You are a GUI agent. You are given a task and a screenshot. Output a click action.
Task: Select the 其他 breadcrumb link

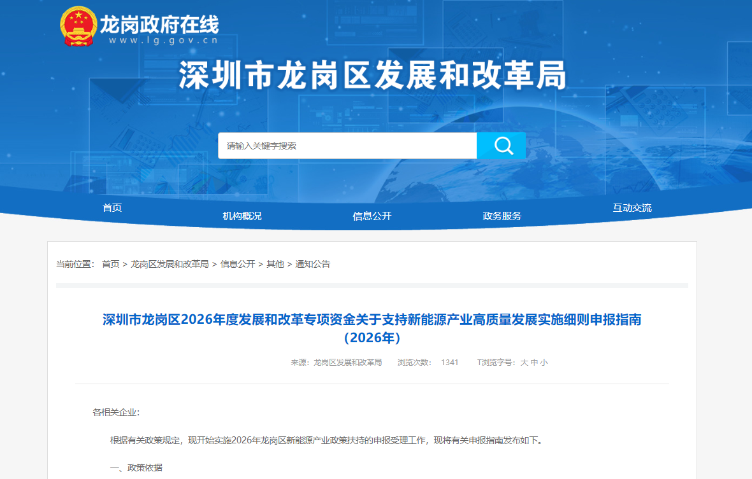click(275, 264)
